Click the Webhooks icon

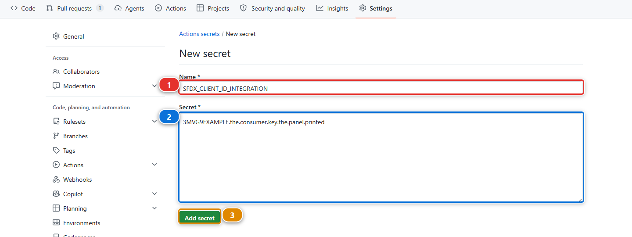point(56,180)
